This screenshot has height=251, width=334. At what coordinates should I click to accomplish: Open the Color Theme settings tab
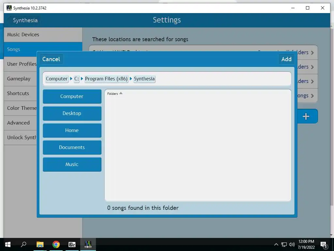20,108
